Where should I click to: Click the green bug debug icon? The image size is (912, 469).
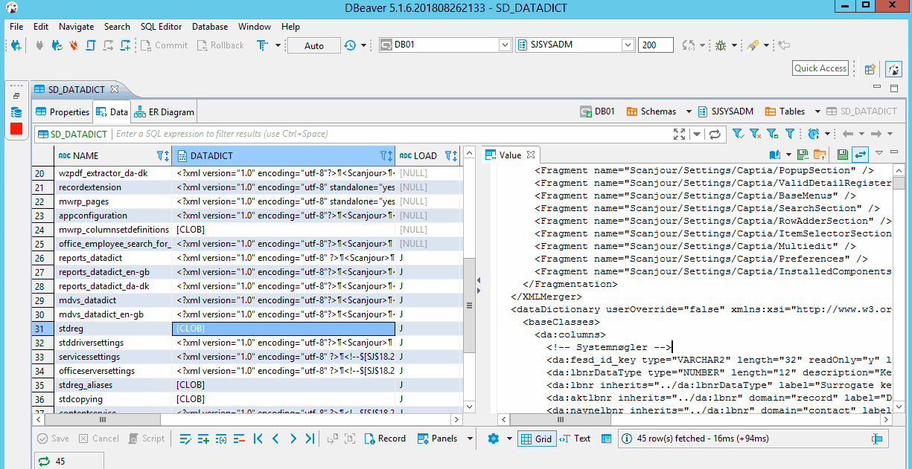tap(721, 45)
